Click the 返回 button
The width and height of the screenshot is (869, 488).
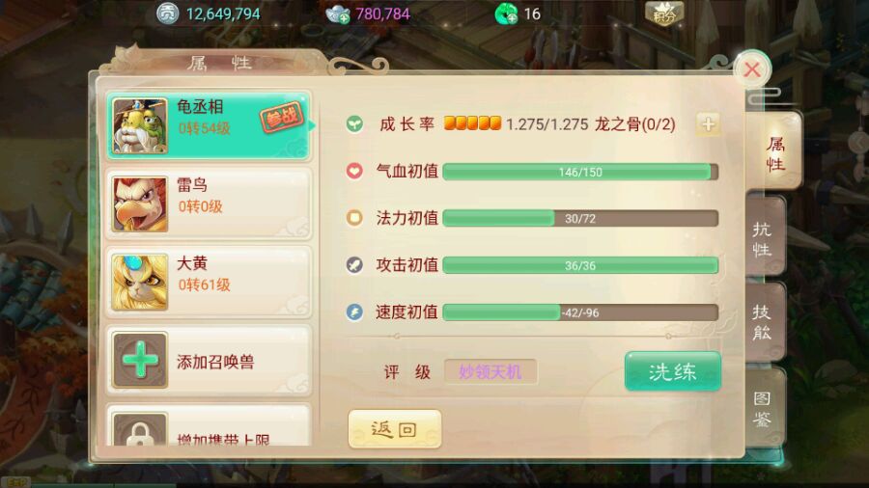[395, 429]
